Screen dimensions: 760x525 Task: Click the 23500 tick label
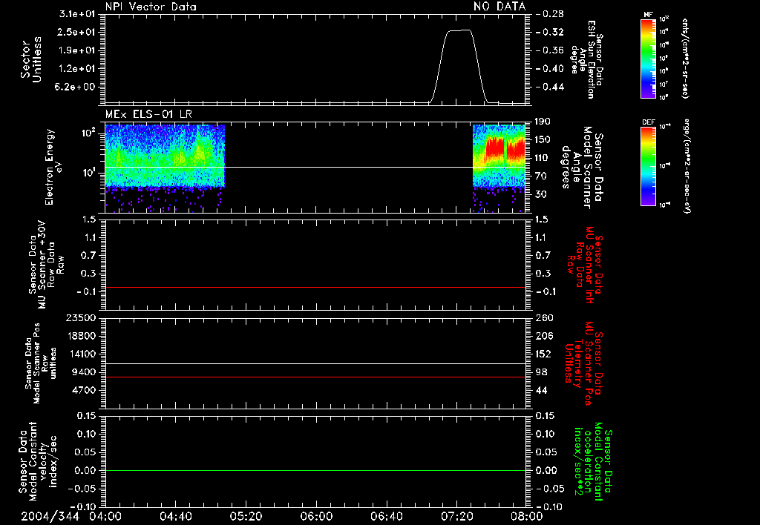coord(80,317)
